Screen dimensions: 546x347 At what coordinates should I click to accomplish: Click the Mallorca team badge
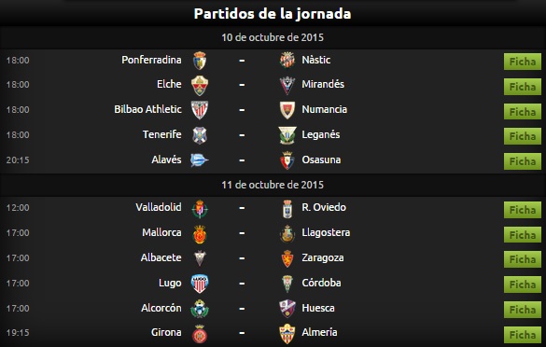pos(200,234)
